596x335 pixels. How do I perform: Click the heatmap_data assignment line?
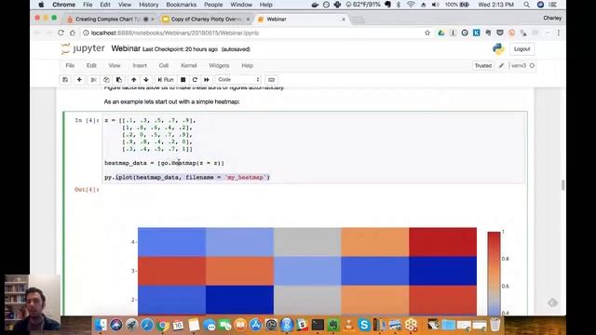(164, 163)
